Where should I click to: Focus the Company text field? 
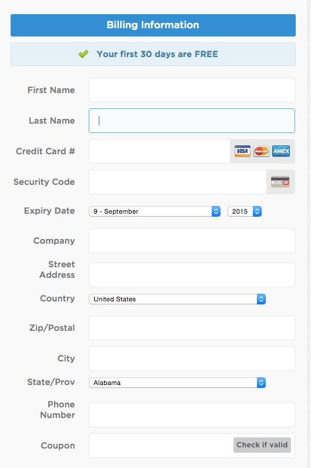click(192, 241)
